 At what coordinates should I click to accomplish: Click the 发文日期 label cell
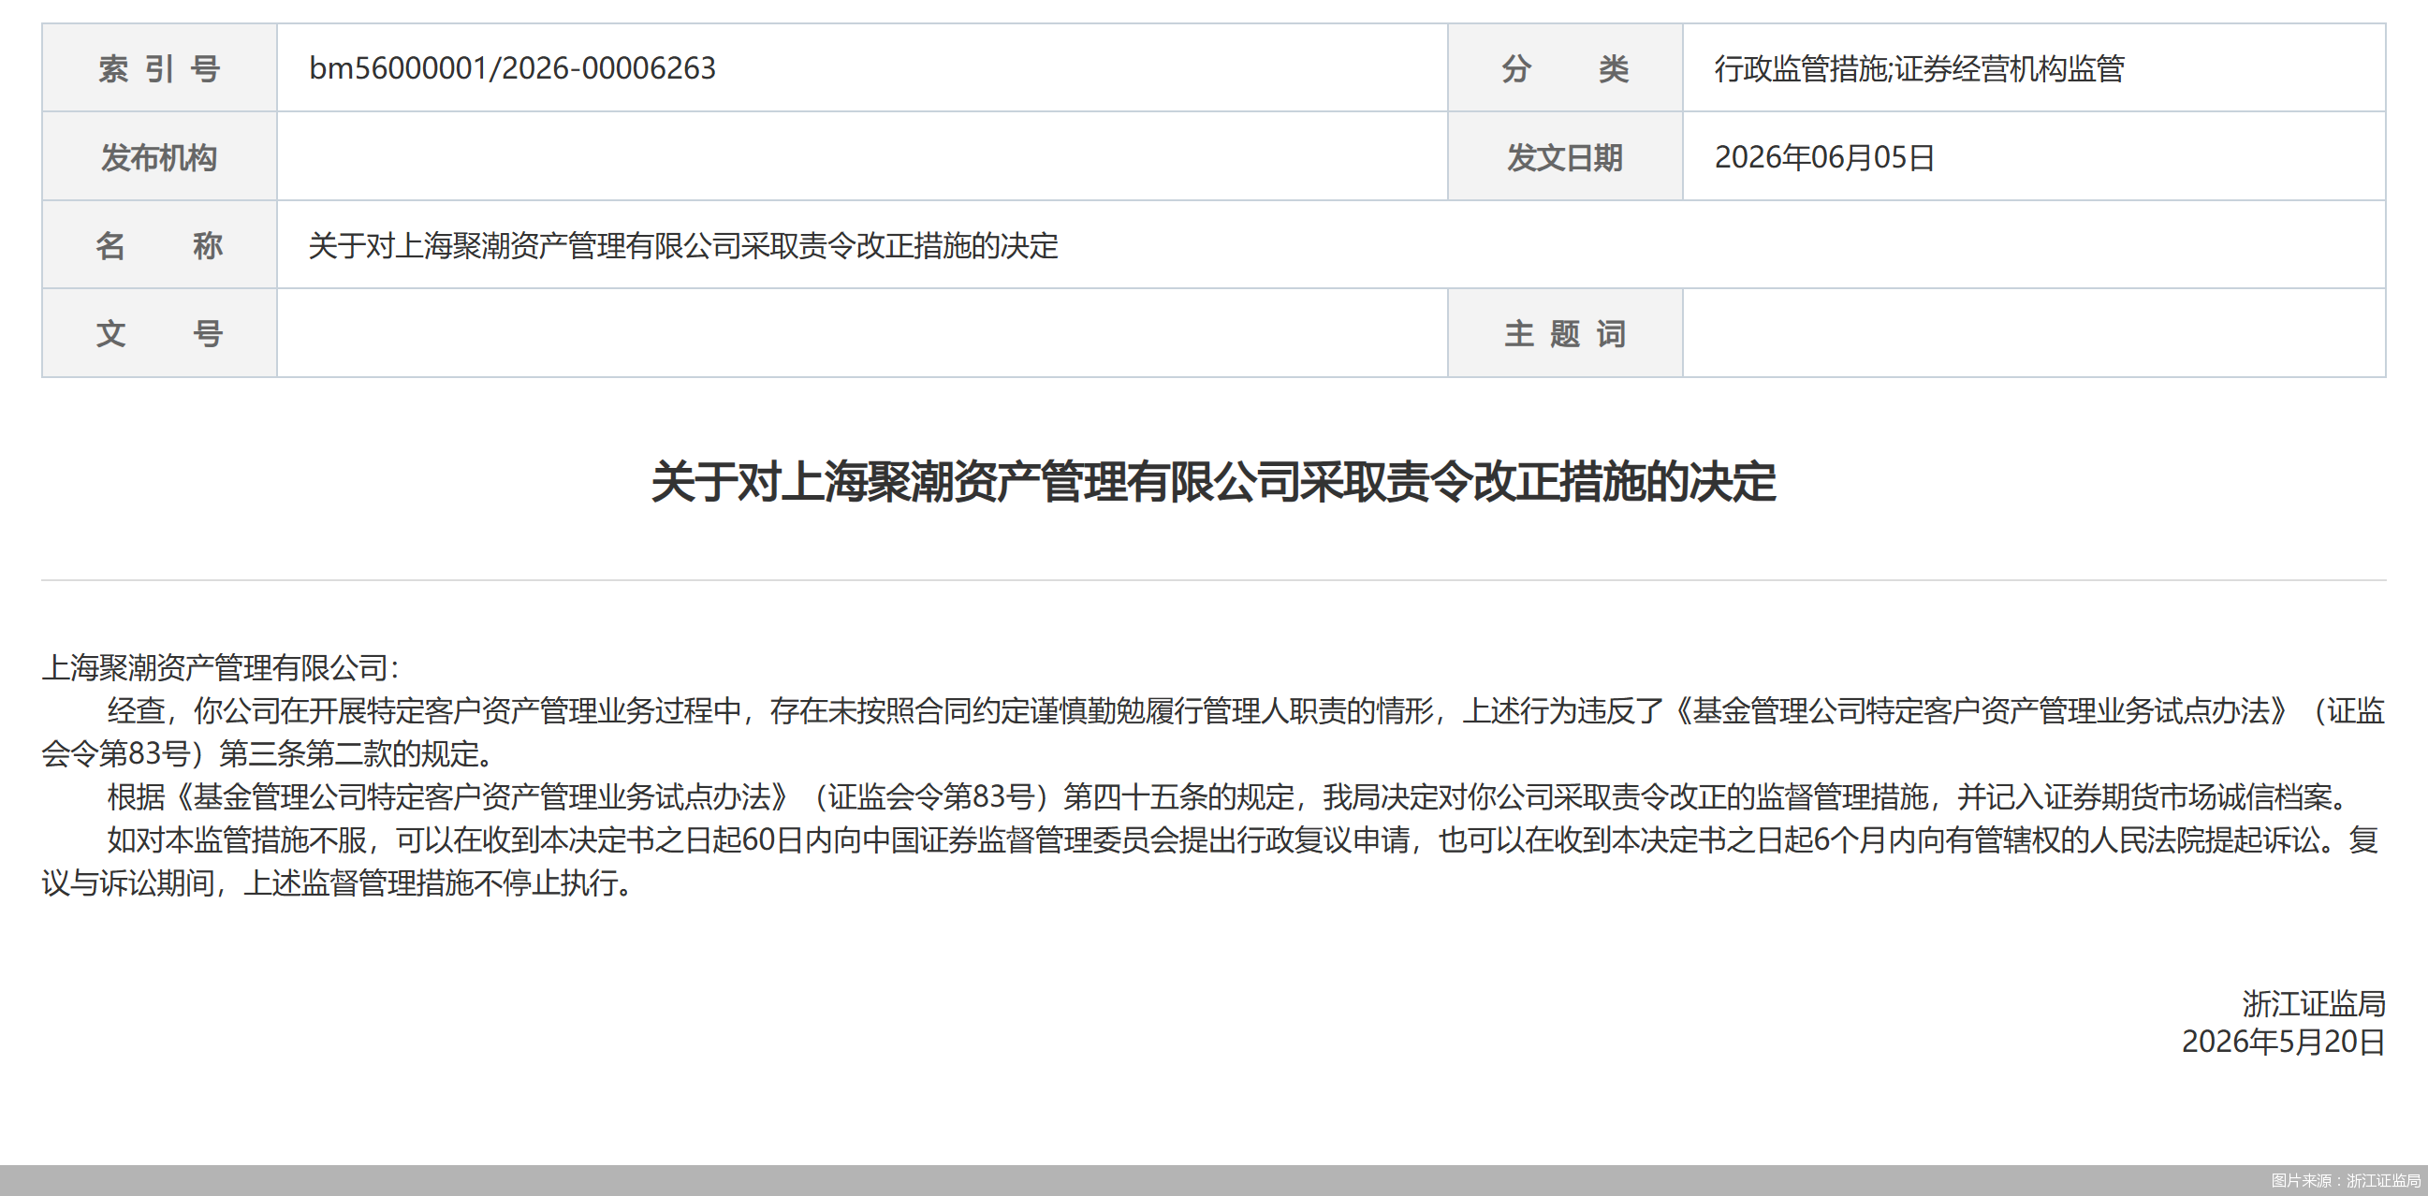(x=1565, y=156)
